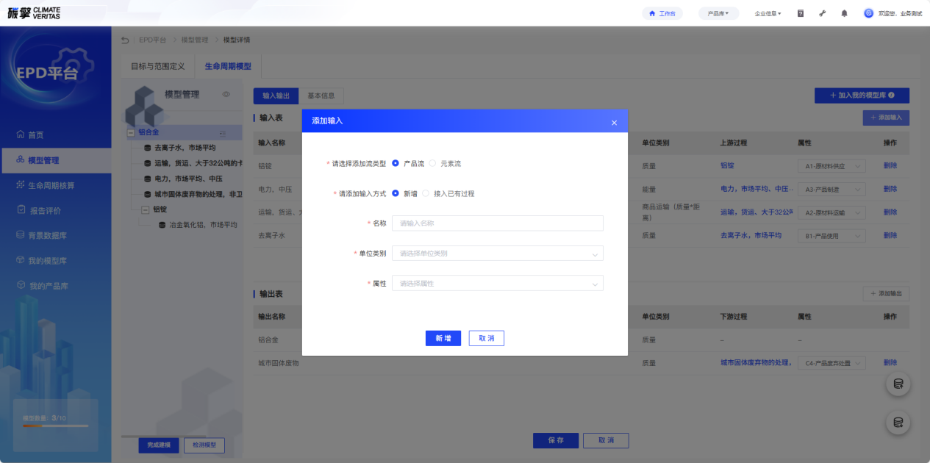Open the 产品库 dropdown menu
This screenshot has height=463, width=930.
(718, 13)
